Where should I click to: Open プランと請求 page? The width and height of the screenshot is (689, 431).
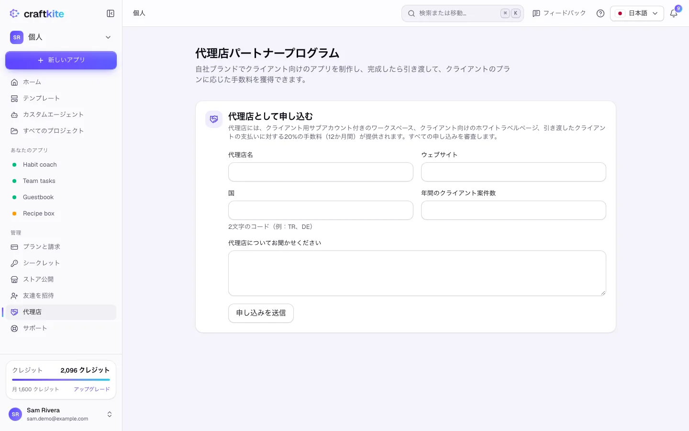[61, 247]
